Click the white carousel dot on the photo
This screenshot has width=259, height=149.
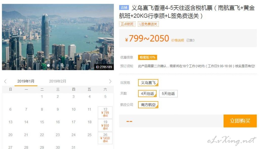(48, 66)
